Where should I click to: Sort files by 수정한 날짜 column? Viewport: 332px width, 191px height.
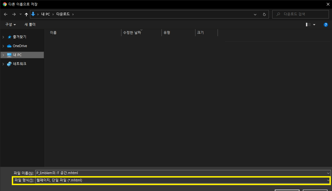132,33
